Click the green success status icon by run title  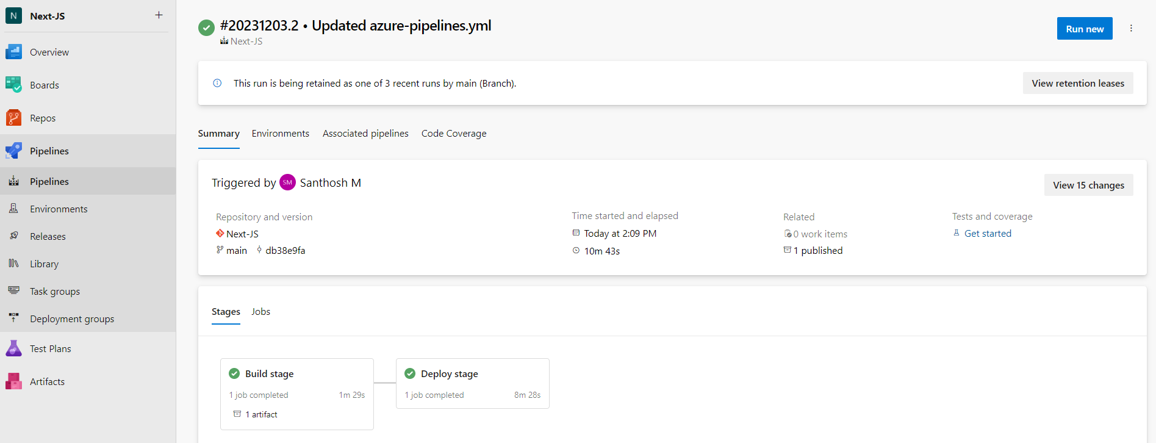[x=206, y=27]
